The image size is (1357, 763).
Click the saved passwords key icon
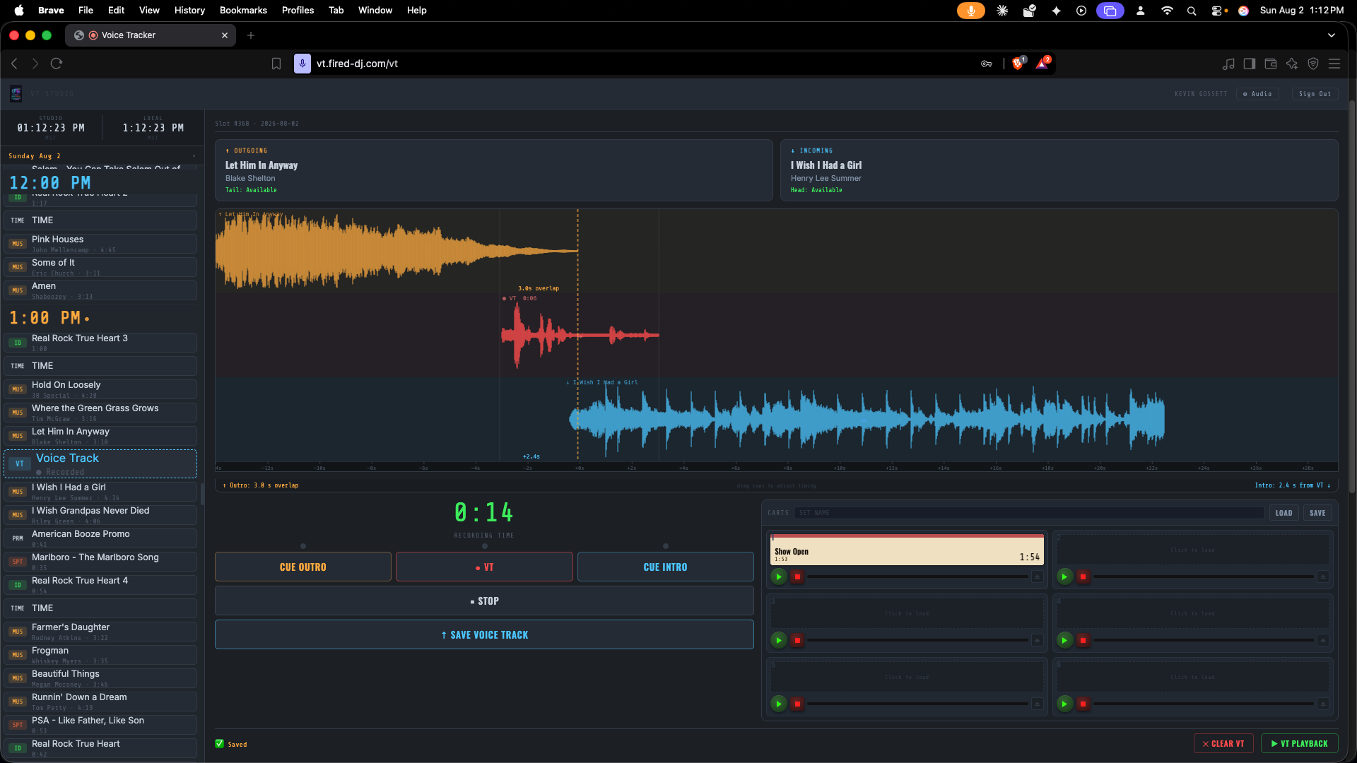coord(987,64)
